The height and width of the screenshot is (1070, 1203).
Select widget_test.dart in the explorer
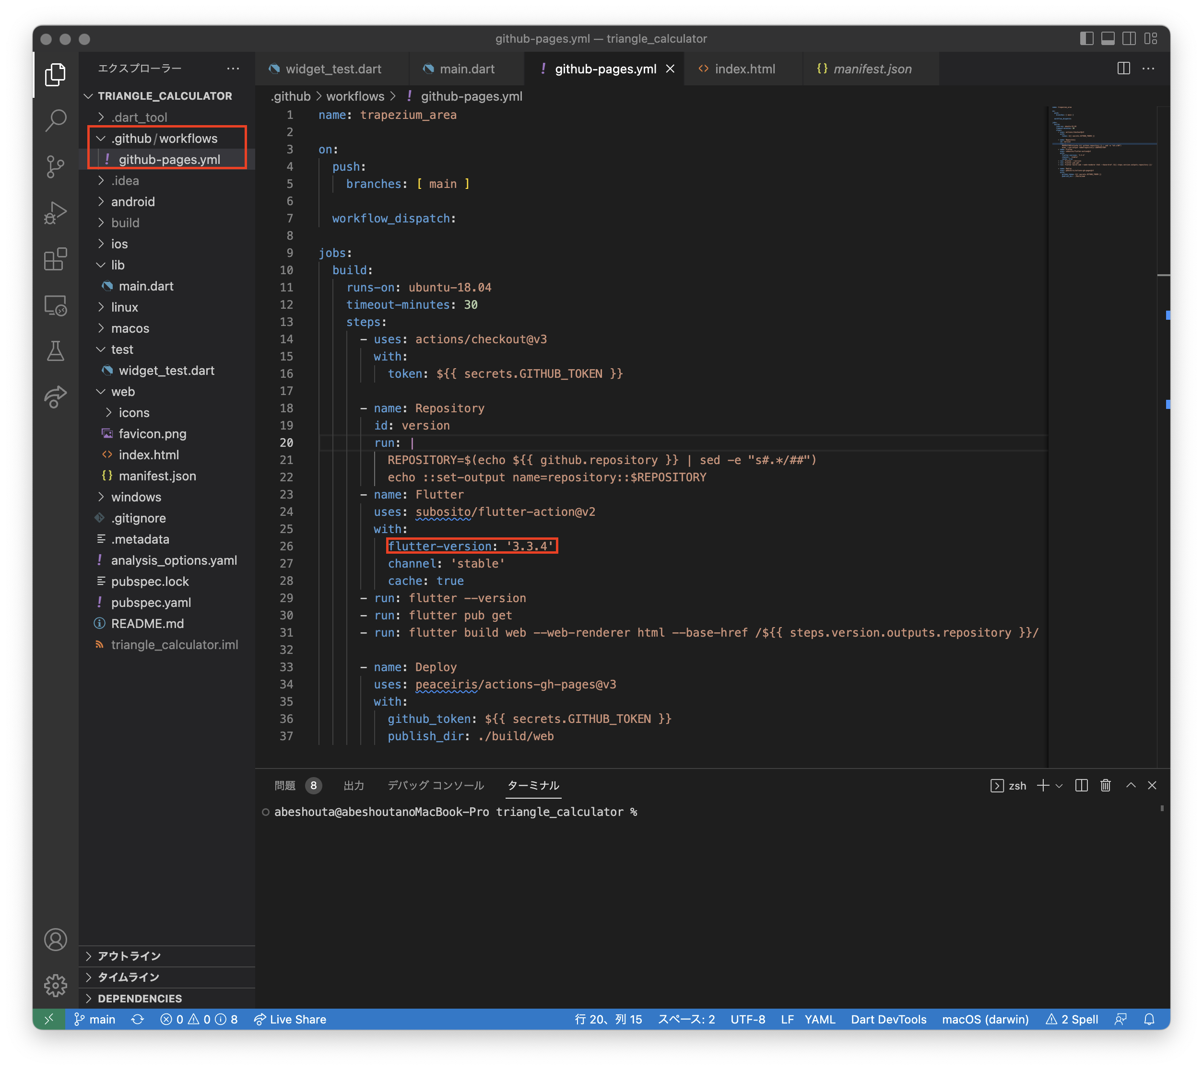(166, 370)
